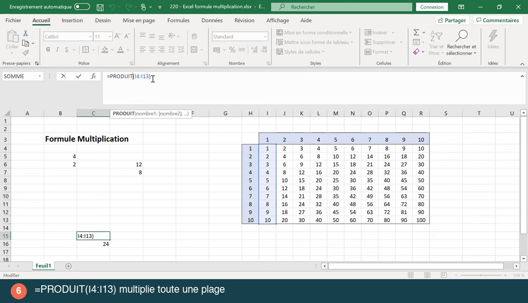Click inside the formula bar text
Viewport: 528px width, 303px height.
[129, 77]
